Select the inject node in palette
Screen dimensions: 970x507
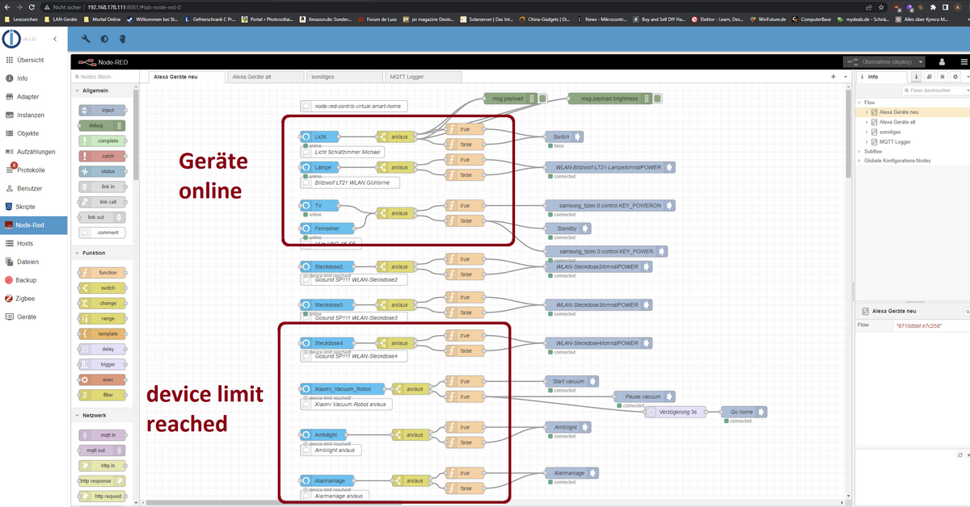(x=102, y=111)
